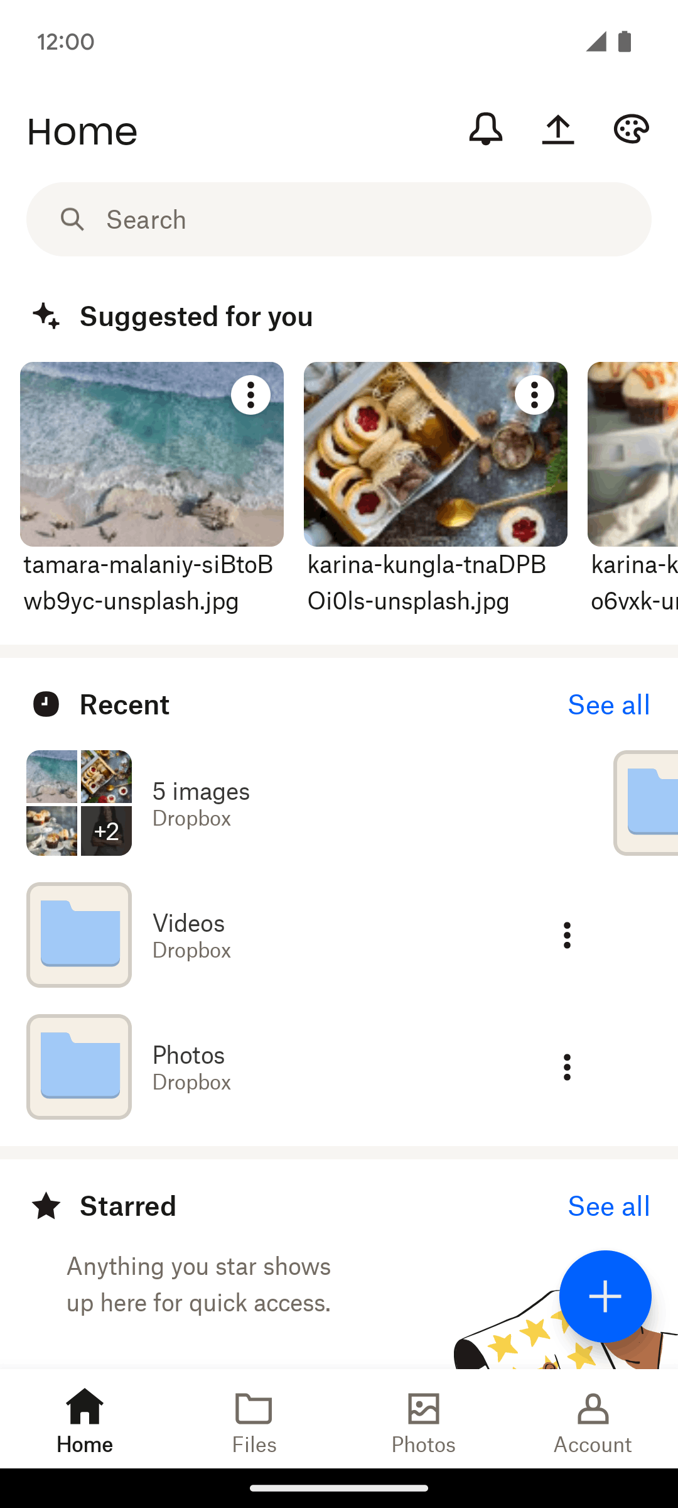This screenshot has height=1508, width=678.
Task: Tap the signal strength status icon
Action: point(596,41)
